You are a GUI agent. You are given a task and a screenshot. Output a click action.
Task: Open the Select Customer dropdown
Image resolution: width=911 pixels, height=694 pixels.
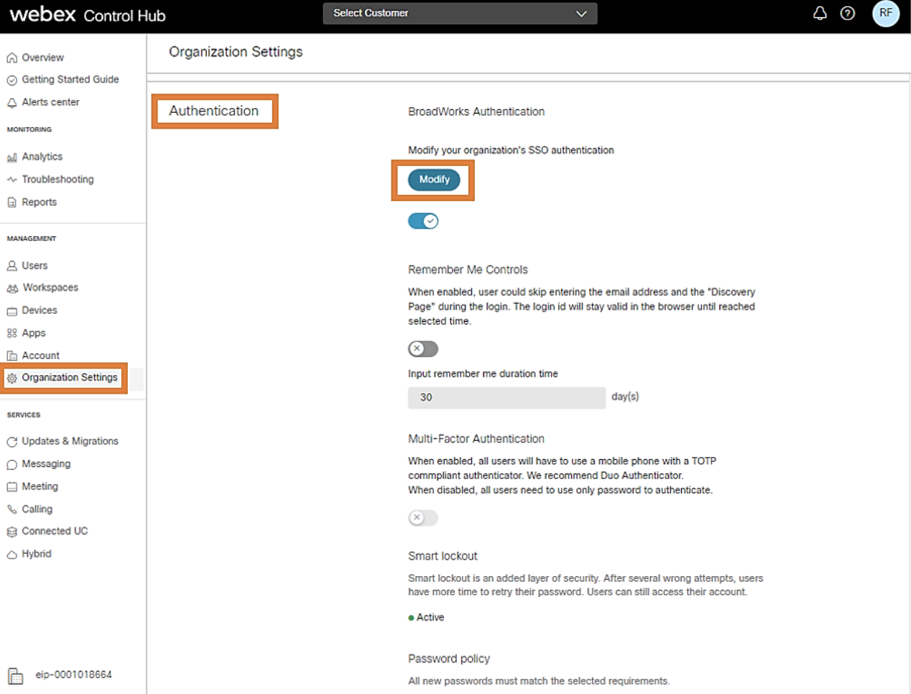click(460, 14)
